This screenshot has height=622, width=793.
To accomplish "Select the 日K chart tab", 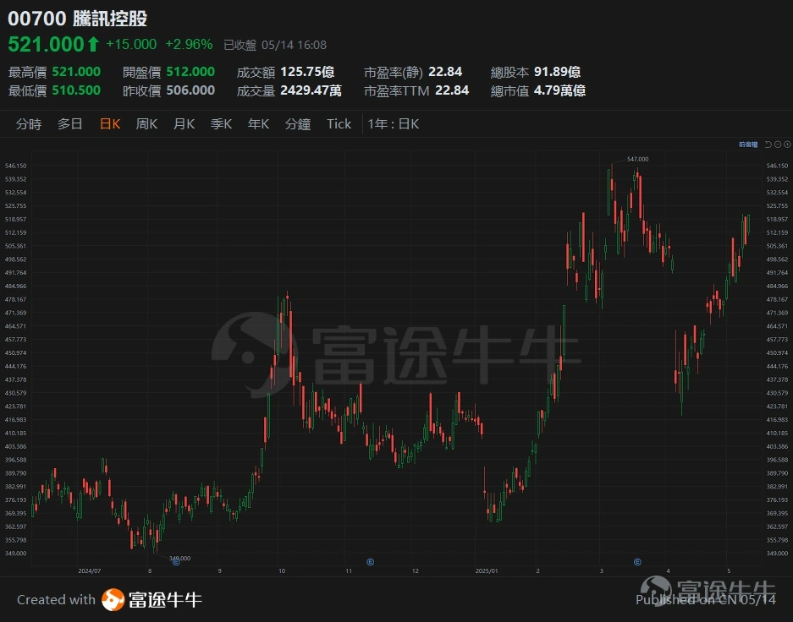I will click(110, 124).
